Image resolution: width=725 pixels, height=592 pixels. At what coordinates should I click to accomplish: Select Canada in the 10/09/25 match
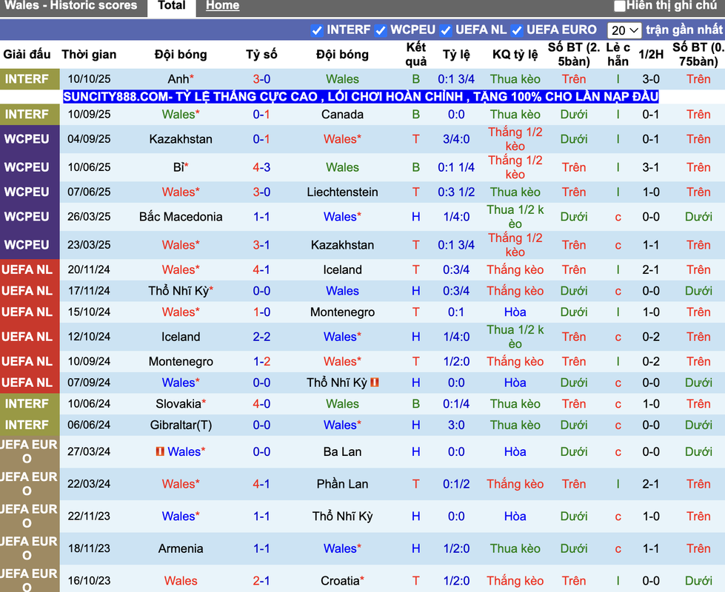tap(342, 114)
